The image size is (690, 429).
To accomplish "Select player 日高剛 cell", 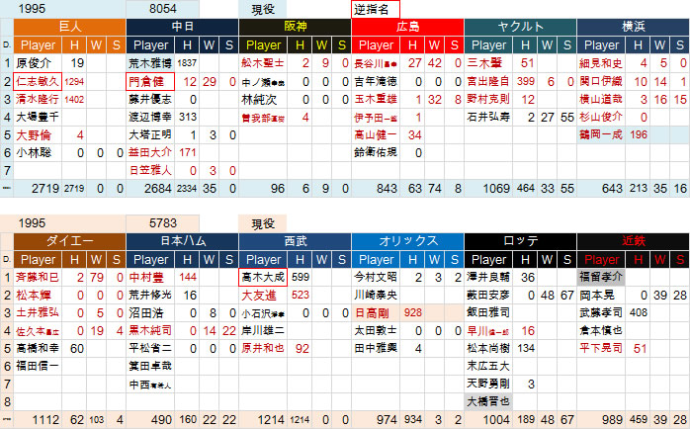I will click(x=376, y=313).
